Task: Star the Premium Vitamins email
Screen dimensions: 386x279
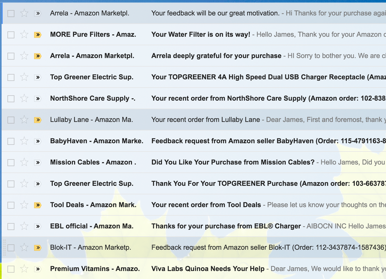Action: click(24, 269)
